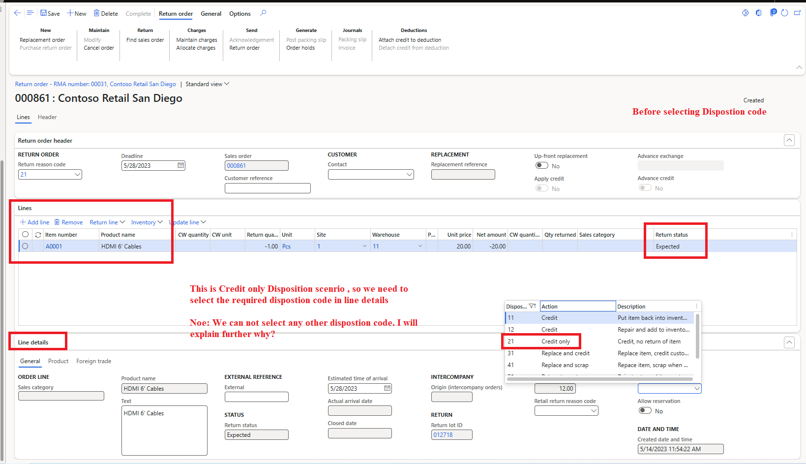
Task: Open search with the magnifying glass icon
Action: (x=263, y=13)
